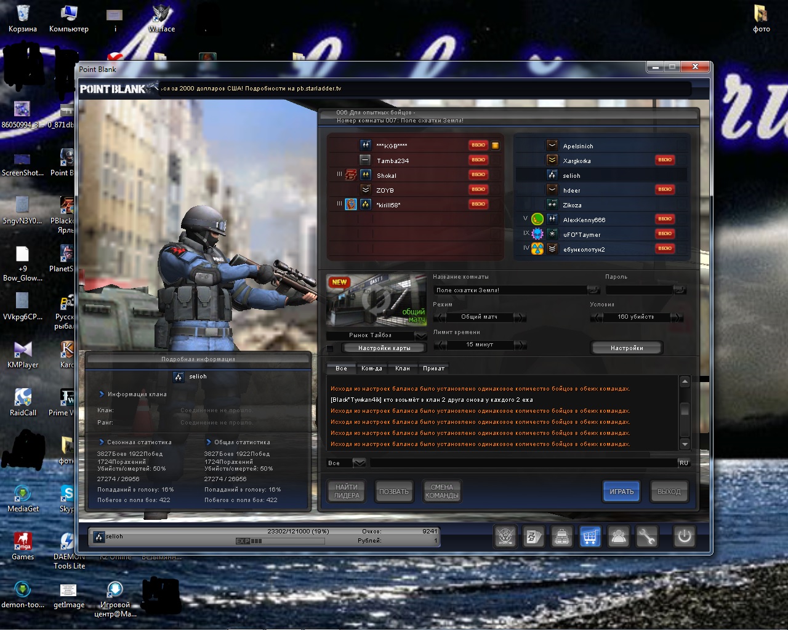Click the rank badge of ZOYB

click(366, 189)
